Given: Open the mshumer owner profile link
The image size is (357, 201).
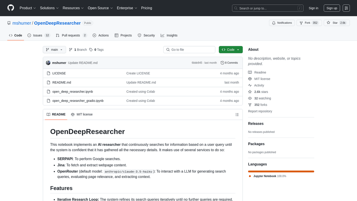Looking at the screenshot, I should pyautogui.click(x=21, y=23).
